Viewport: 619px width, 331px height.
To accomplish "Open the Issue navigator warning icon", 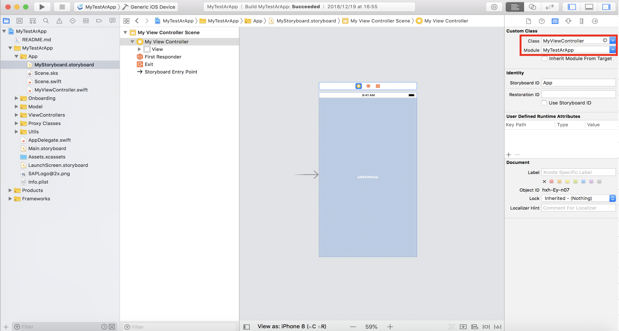I will pyautogui.click(x=59, y=21).
